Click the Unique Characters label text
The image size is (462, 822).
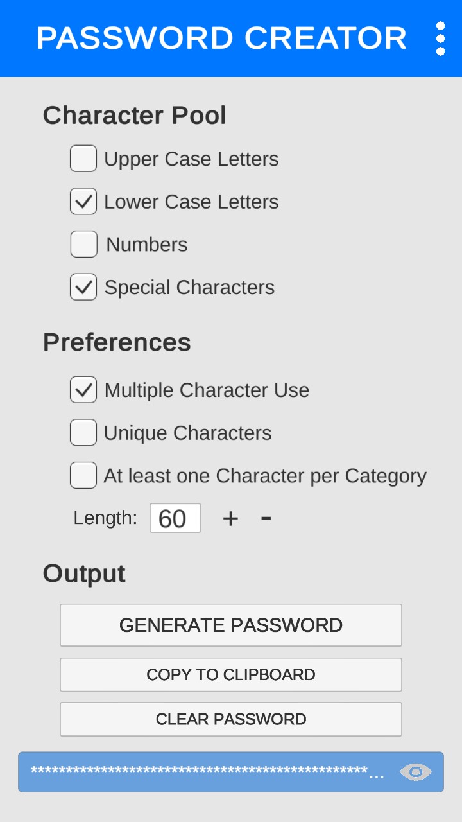[187, 433]
